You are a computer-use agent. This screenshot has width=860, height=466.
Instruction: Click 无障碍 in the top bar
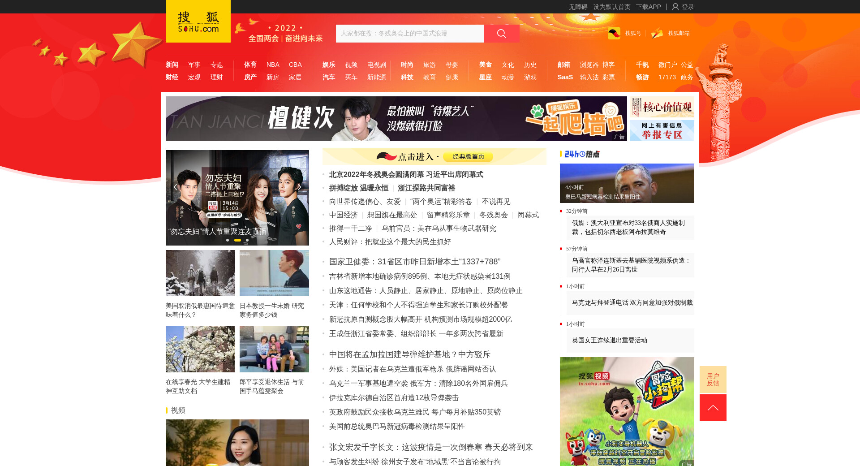pyautogui.click(x=578, y=7)
